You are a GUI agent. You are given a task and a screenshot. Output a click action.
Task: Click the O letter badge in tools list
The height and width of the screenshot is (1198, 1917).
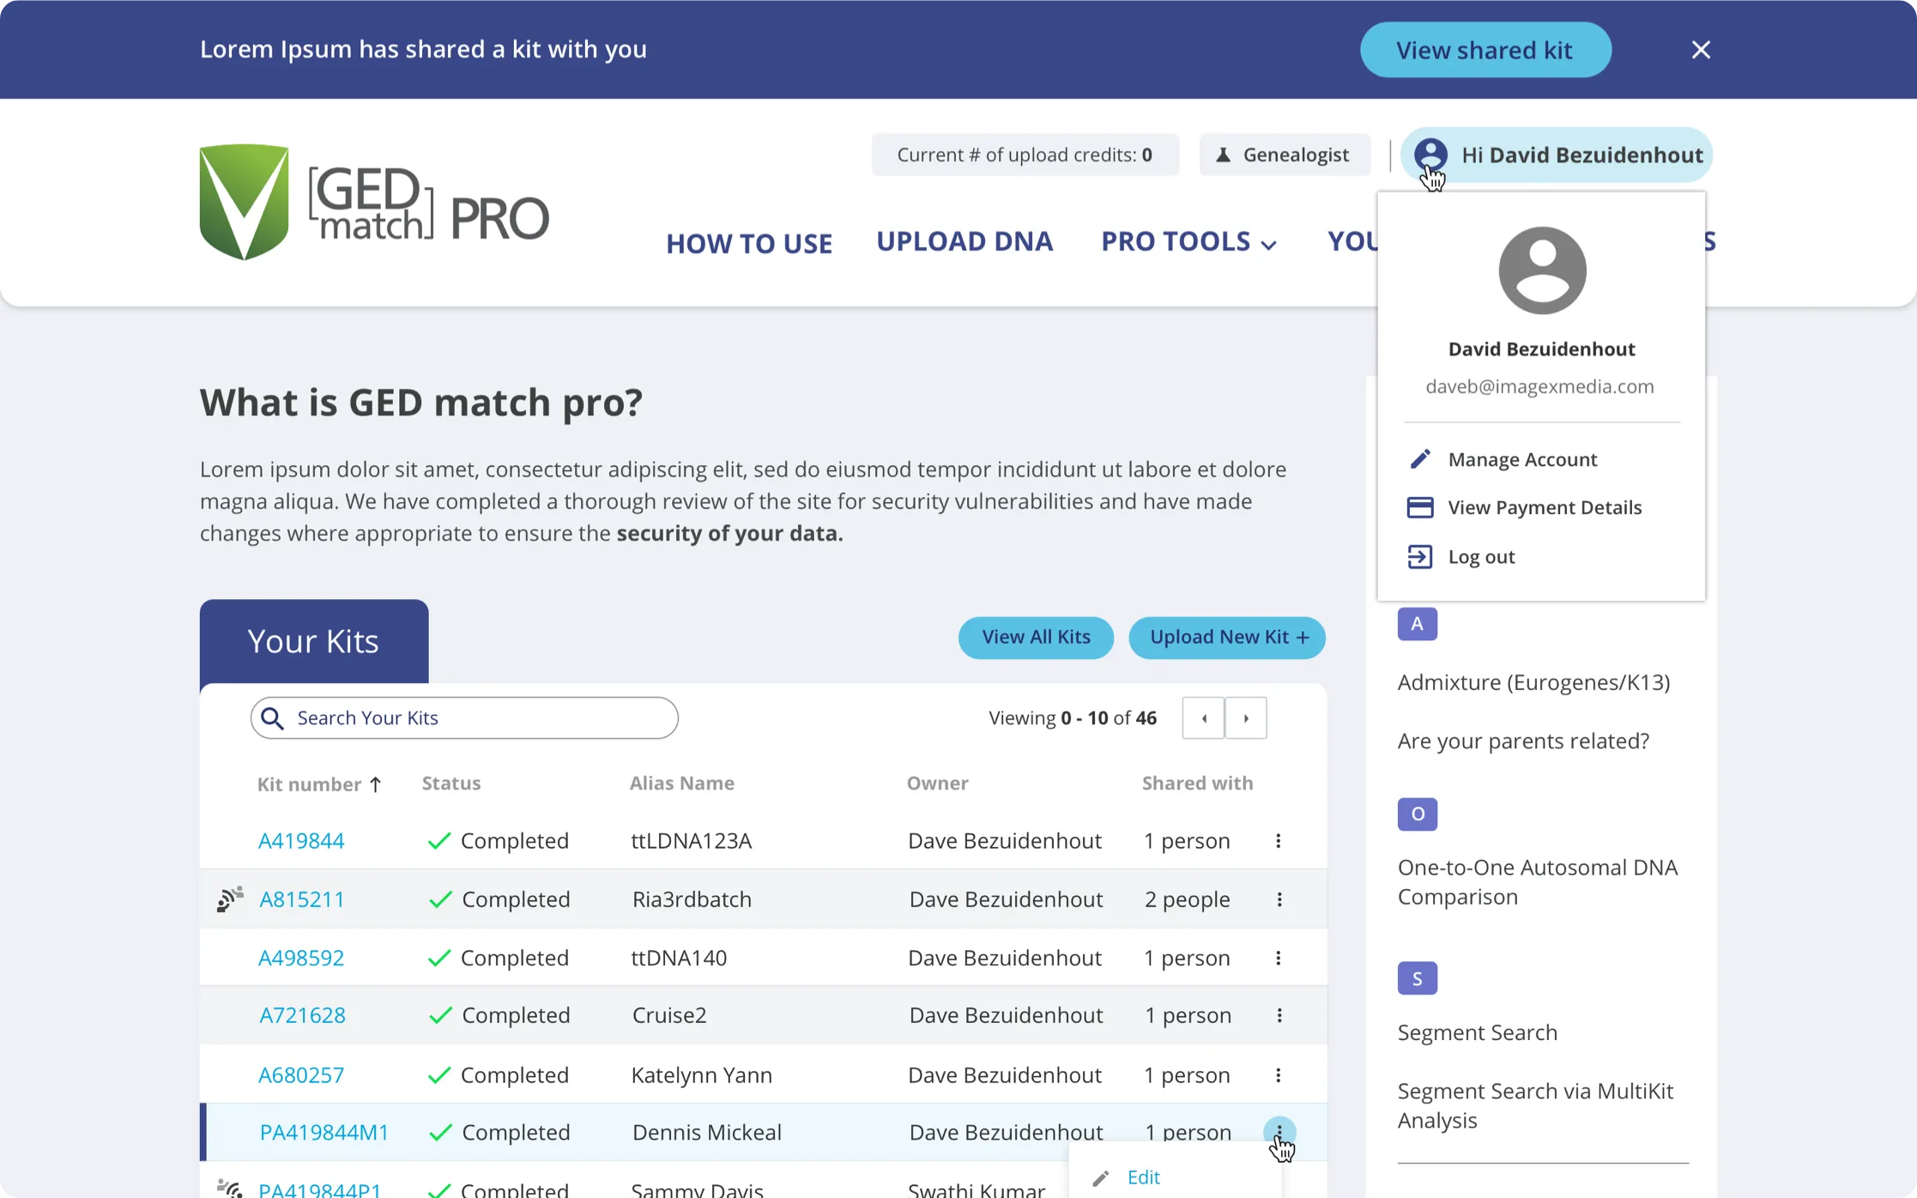point(1418,814)
